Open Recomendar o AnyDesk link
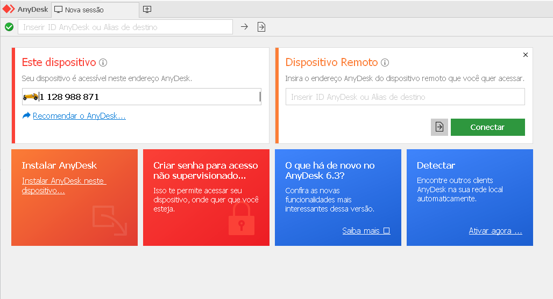Image resolution: width=553 pixels, height=299 pixels. (x=80, y=116)
